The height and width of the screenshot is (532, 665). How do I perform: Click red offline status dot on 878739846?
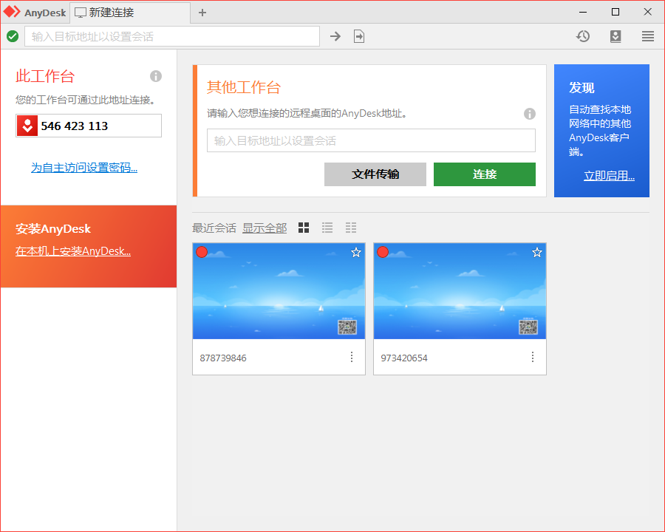pos(202,252)
